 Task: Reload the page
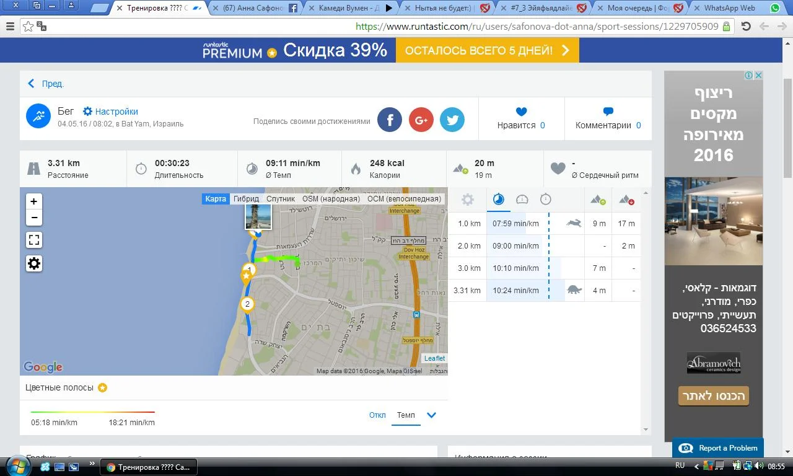point(746,27)
